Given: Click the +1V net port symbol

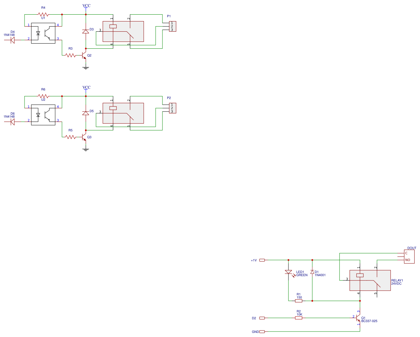Looking at the screenshot, I should point(262,260).
